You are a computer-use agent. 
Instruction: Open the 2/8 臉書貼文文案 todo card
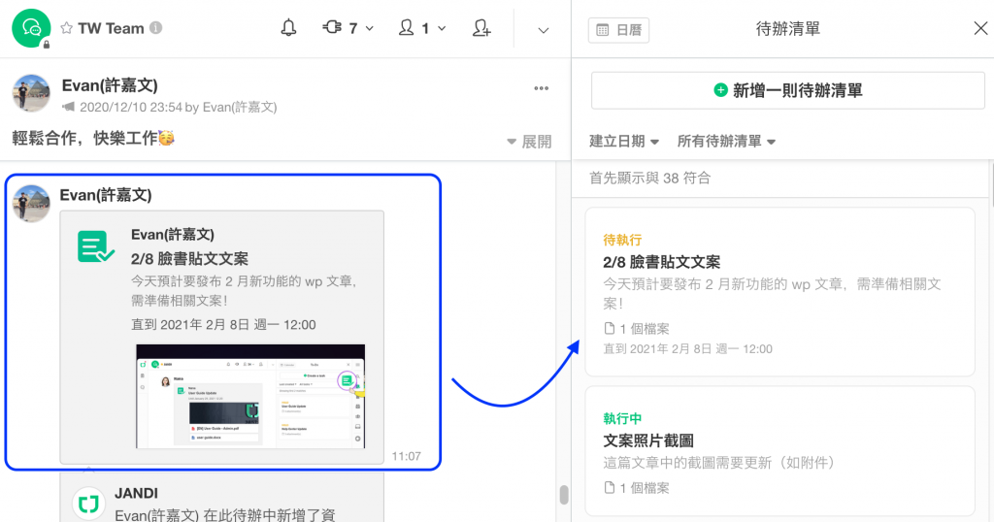point(779,291)
